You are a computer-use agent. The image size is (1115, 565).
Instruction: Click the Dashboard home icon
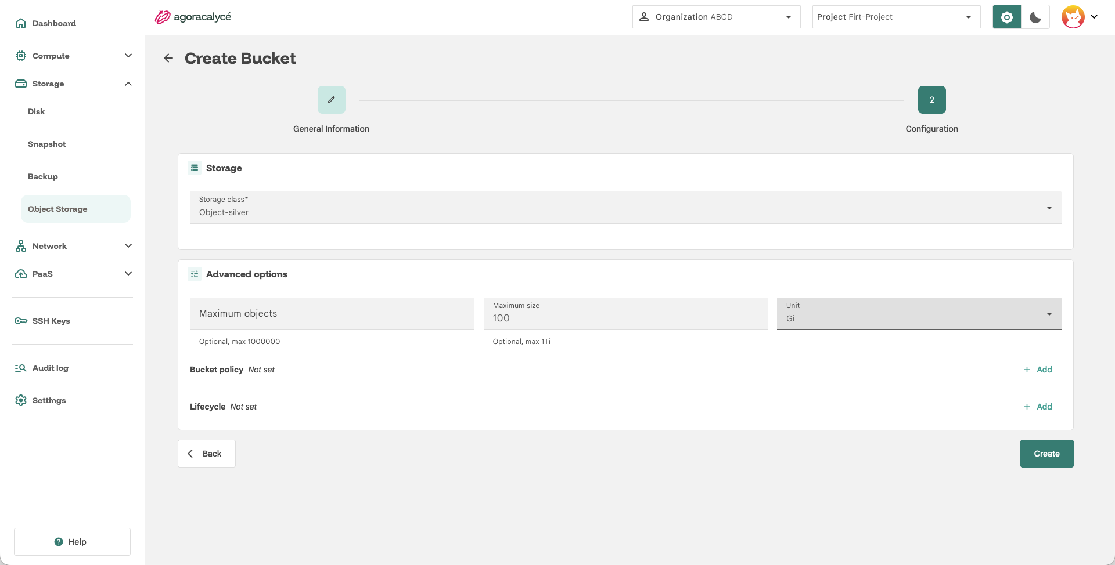pyautogui.click(x=21, y=23)
